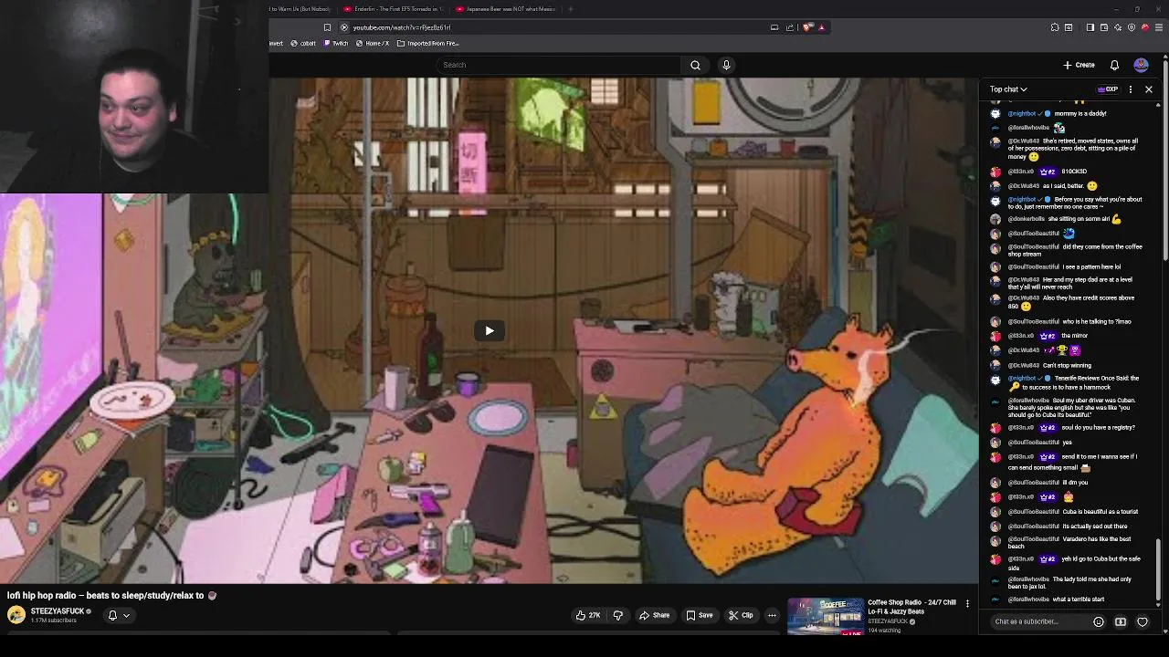Open the cobalt bookmark
This screenshot has height=657, width=1169.
click(x=303, y=43)
